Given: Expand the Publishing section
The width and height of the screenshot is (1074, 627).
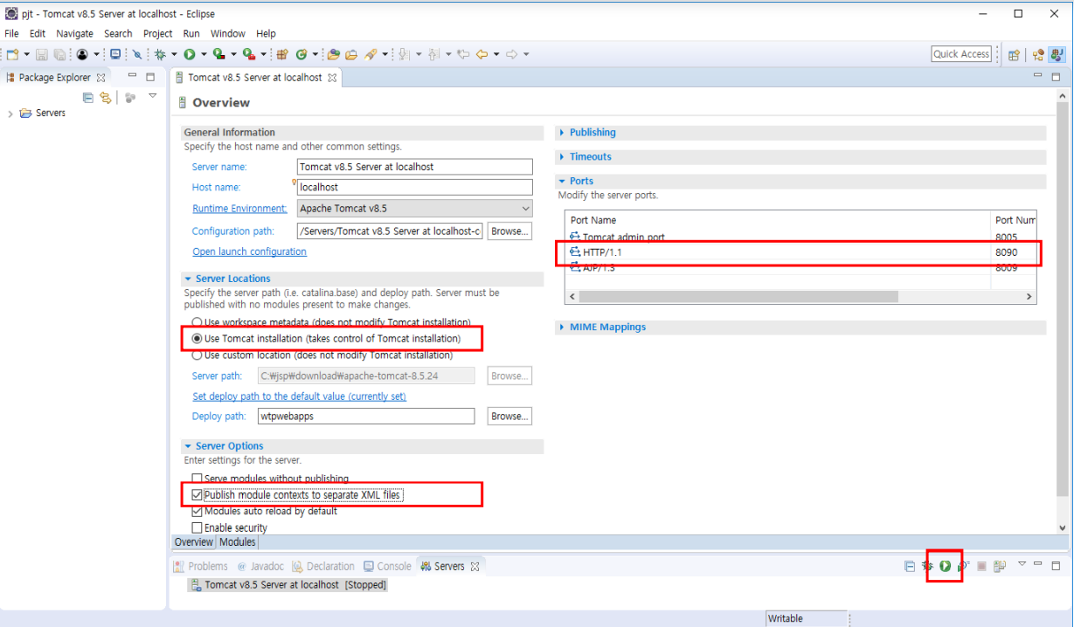Looking at the screenshot, I should pyautogui.click(x=563, y=133).
